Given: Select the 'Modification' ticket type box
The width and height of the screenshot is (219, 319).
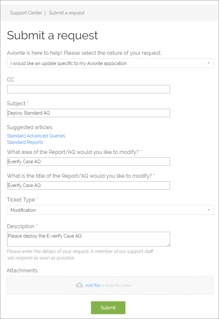Looking at the screenshot, I should [x=111, y=210].
